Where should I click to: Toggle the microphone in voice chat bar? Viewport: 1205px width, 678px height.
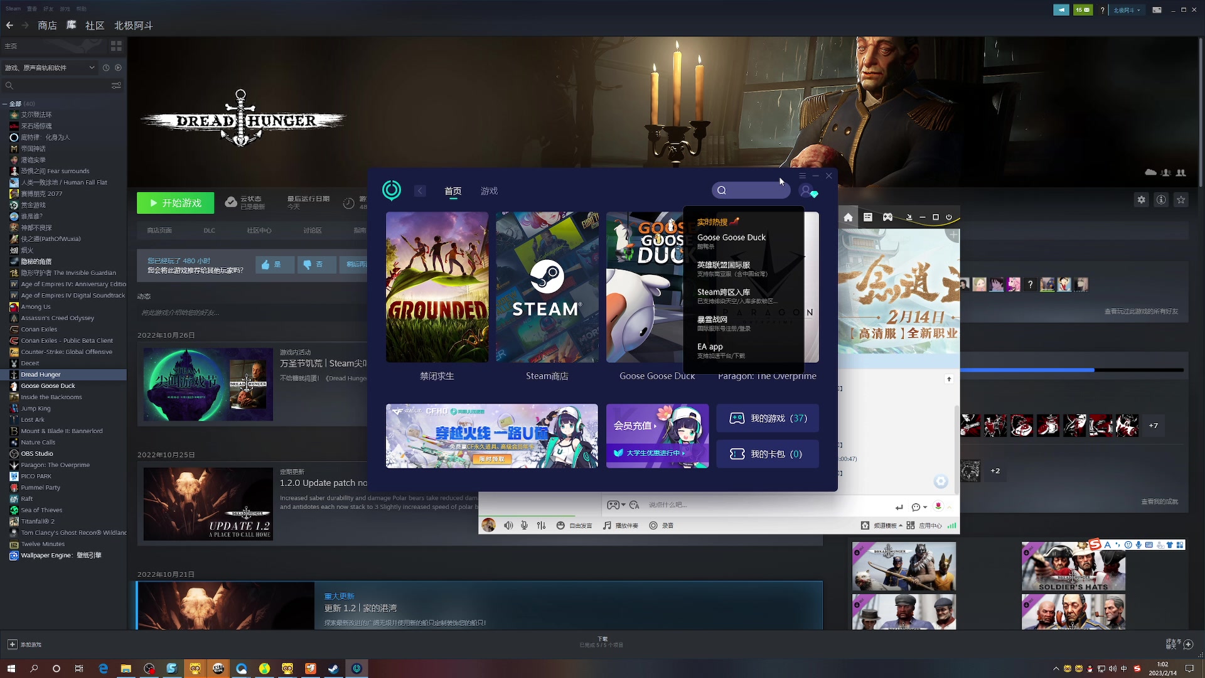click(524, 525)
